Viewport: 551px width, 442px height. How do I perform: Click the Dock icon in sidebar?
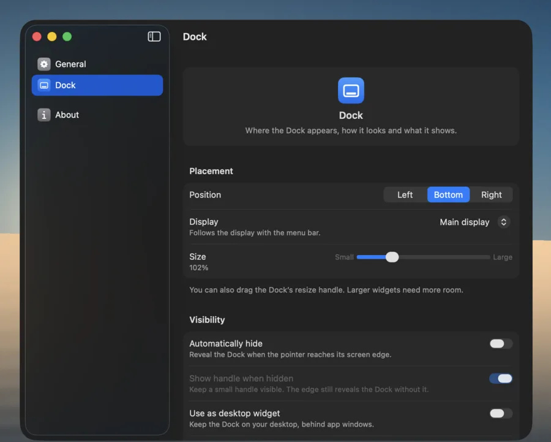pos(44,85)
